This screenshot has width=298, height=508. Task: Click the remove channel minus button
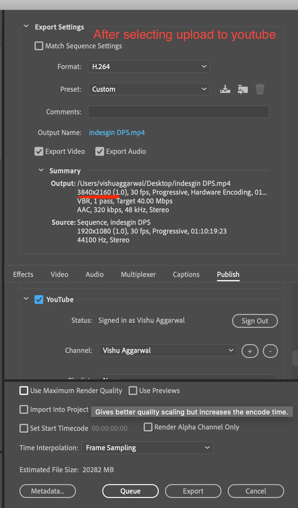pos(270,351)
